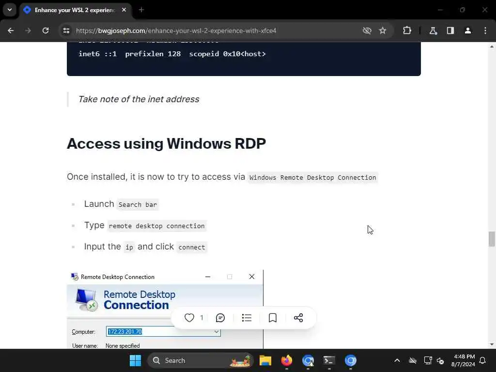Bookmark this page with the star icon

[x=383, y=31]
